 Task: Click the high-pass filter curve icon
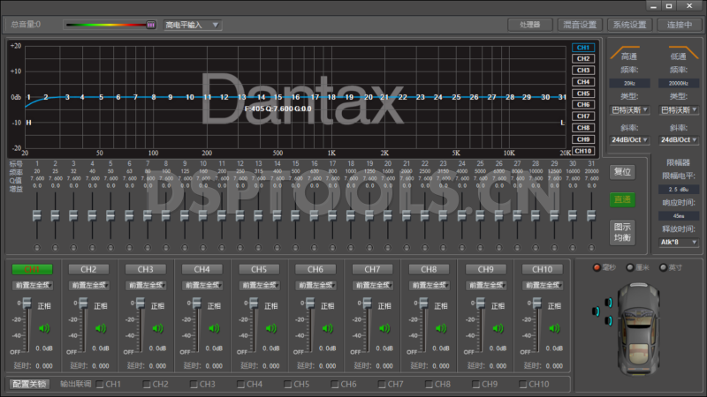coord(625,52)
